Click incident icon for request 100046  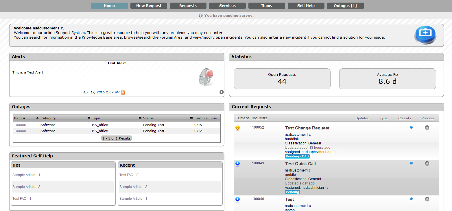pyautogui.click(x=238, y=199)
